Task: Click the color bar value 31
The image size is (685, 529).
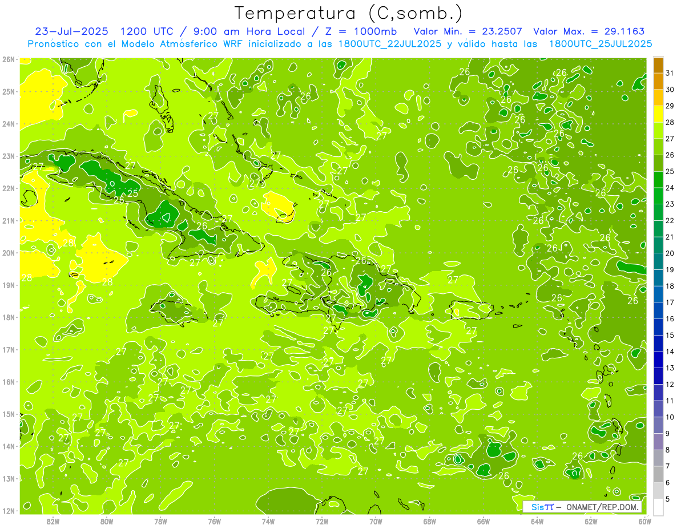Action: tap(670, 73)
